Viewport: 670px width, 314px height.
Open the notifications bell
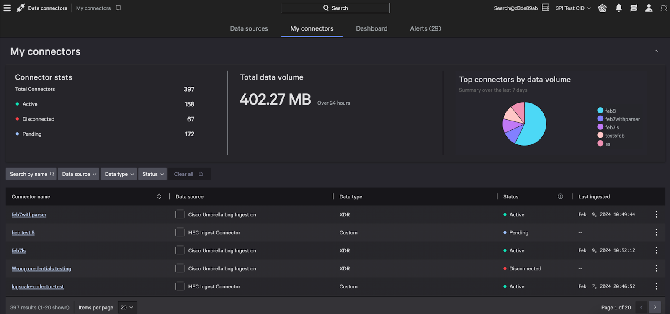tap(618, 8)
